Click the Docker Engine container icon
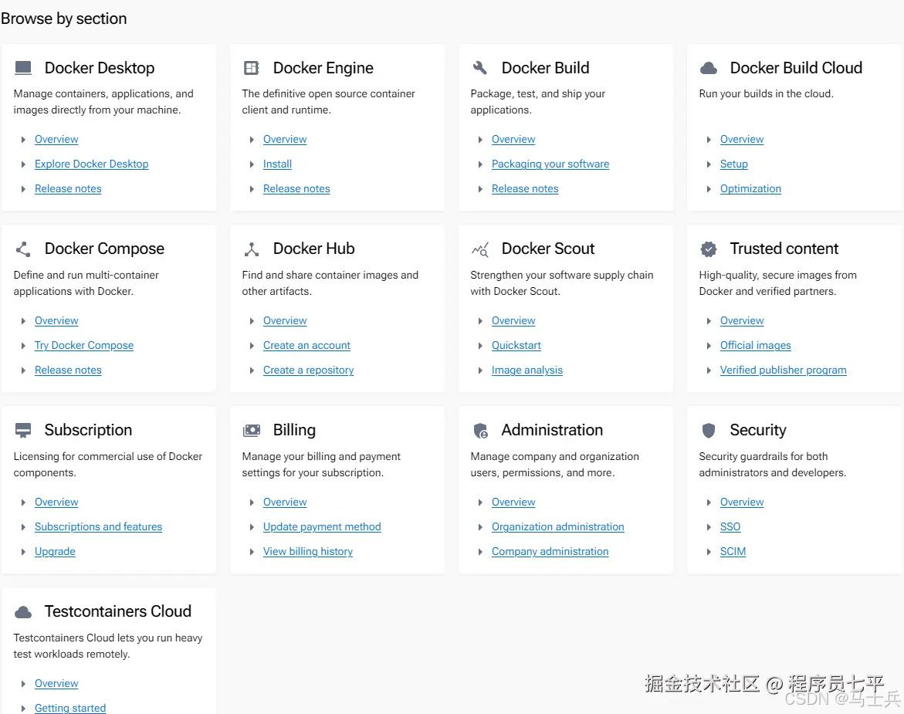Screen dimensions: 904x714 [x=251, y=67]
